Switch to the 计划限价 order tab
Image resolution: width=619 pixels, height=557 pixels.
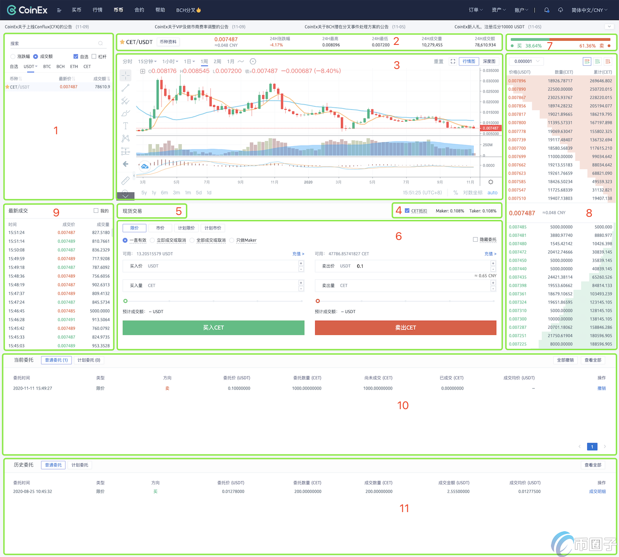186,228
